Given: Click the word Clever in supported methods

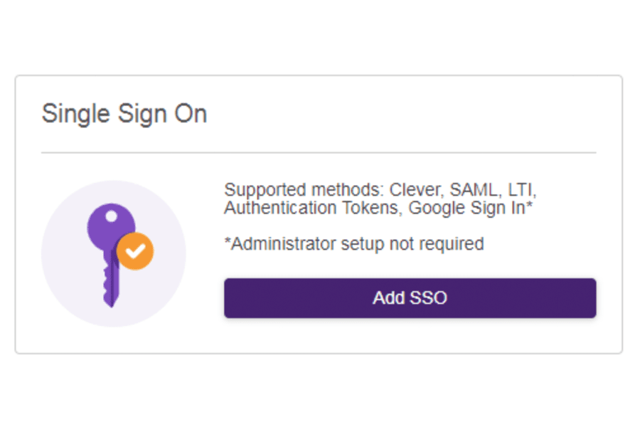Looking at the screenshot, I should tap(415, 190).
